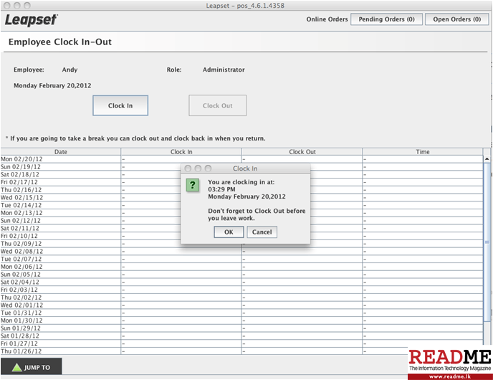Image resolution: width=493 pixels, height=380 pixels.
Task: Click the Date column header
Action: 61,152
